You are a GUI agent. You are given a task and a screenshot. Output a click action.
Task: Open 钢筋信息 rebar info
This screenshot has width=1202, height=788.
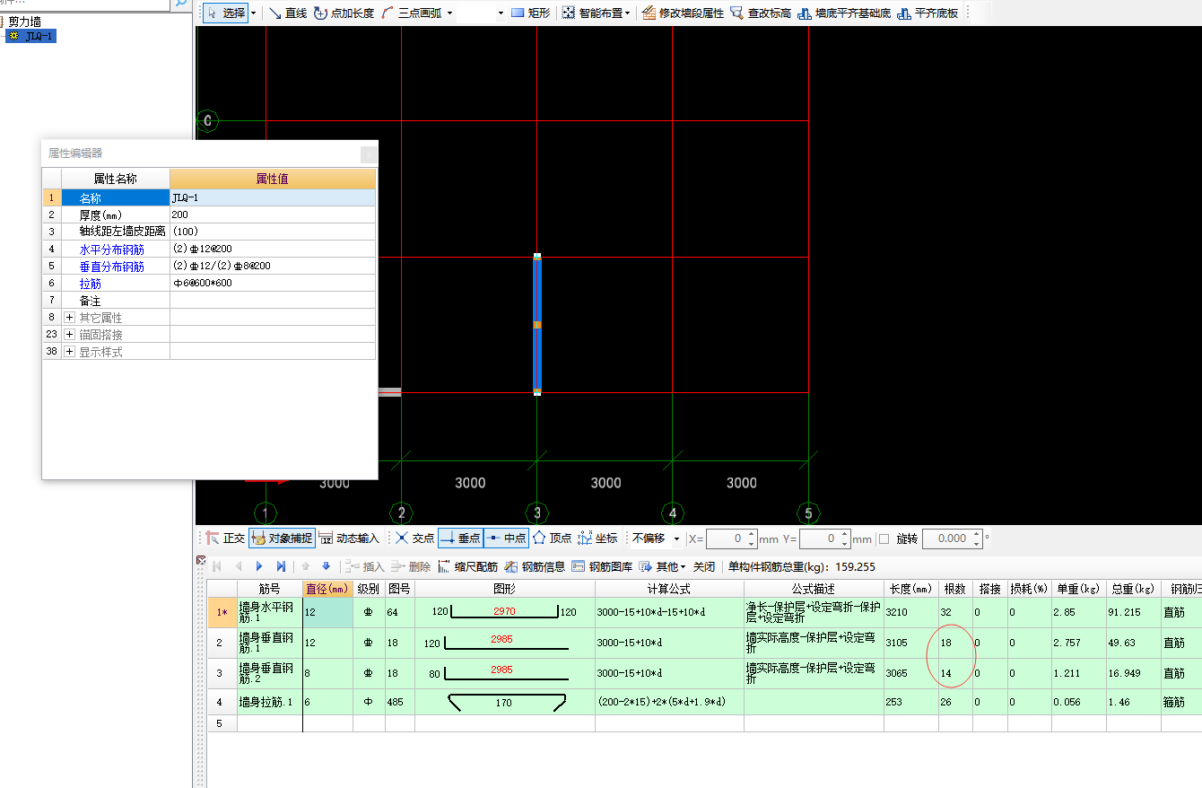point(535,566)
